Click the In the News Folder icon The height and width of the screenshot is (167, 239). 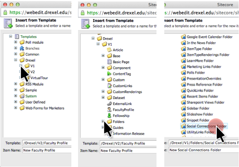point(183,43)
